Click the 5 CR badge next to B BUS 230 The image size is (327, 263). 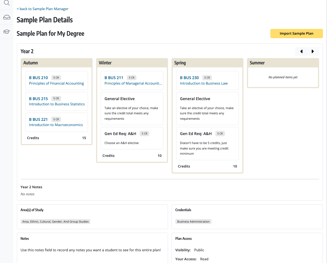coord(207,78)
